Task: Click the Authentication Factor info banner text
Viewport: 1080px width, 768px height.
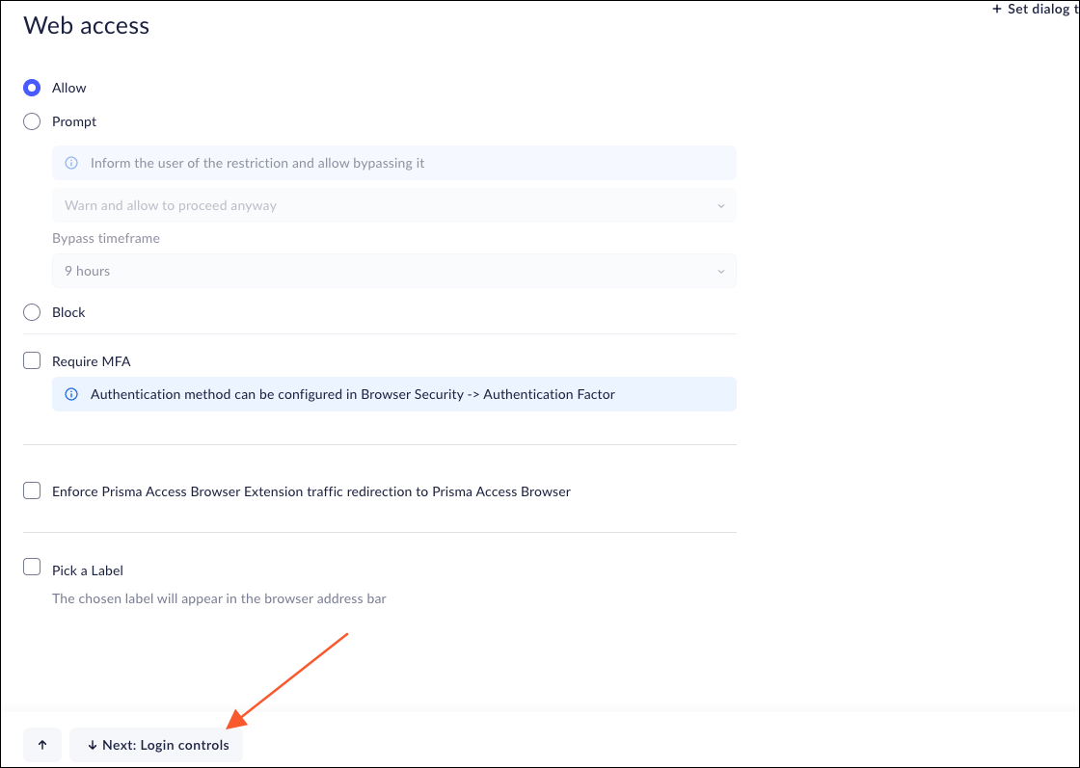Action: 353,394
